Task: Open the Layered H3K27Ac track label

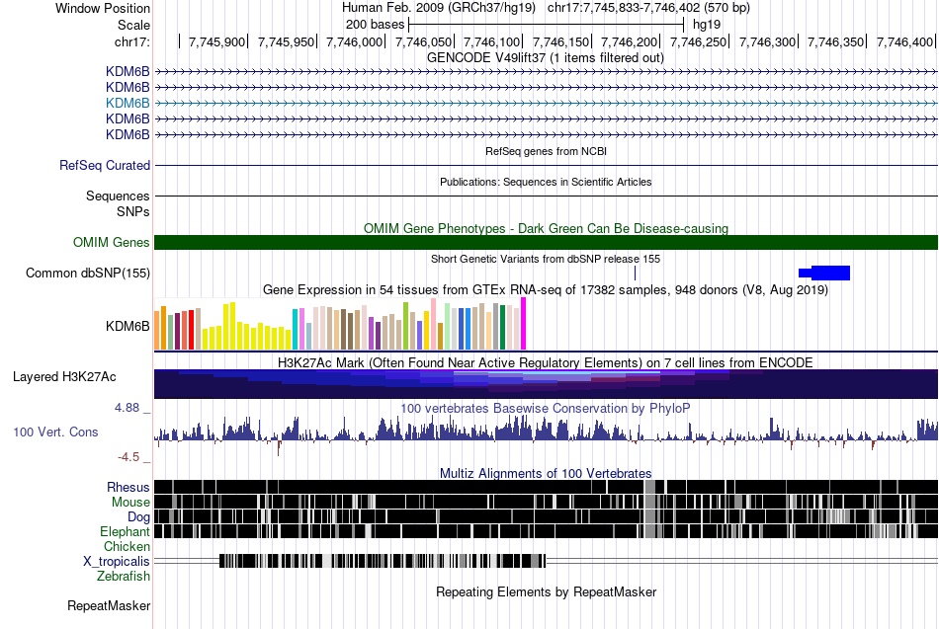Action: click(64, 377)
